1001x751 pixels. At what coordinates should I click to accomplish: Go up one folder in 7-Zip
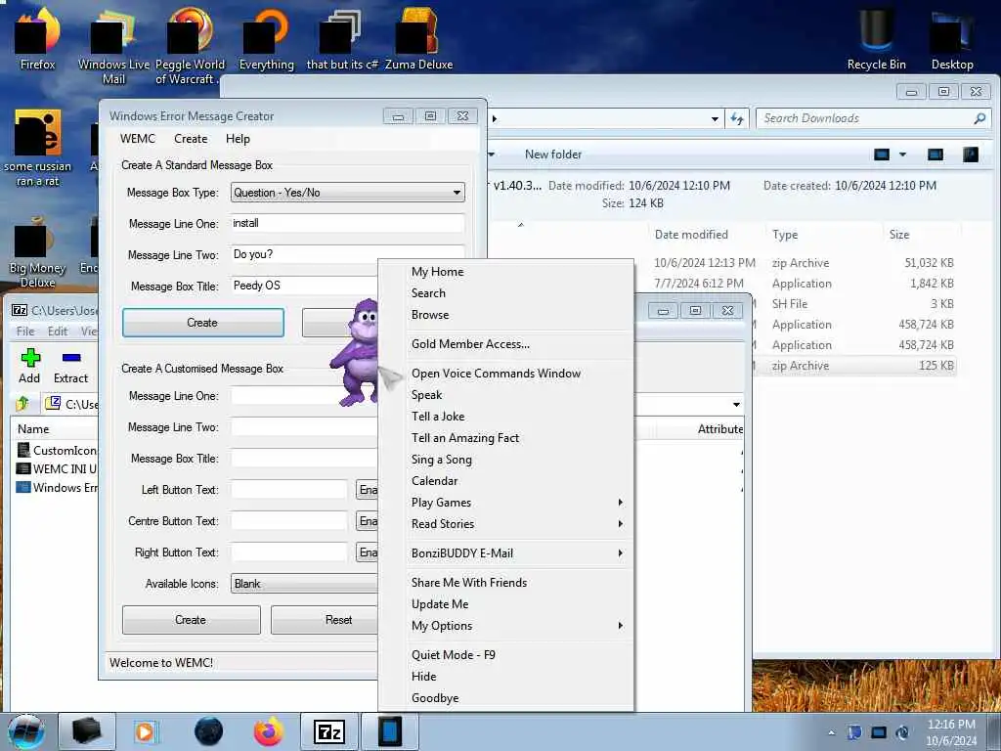[x=22, y=404]
